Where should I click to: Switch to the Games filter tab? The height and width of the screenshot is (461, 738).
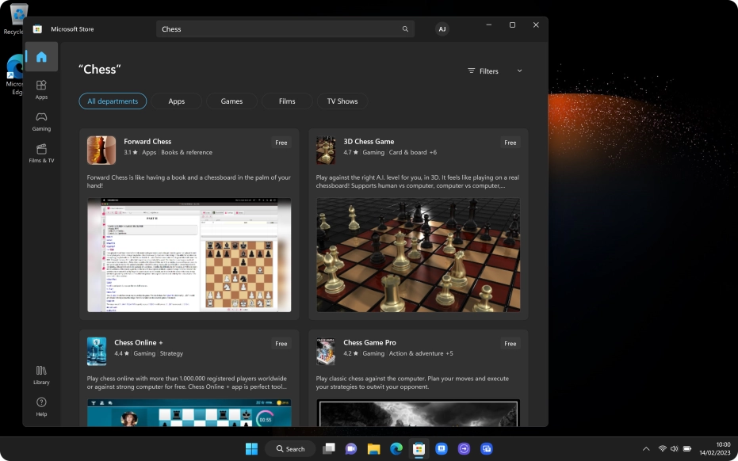[231, 101]
